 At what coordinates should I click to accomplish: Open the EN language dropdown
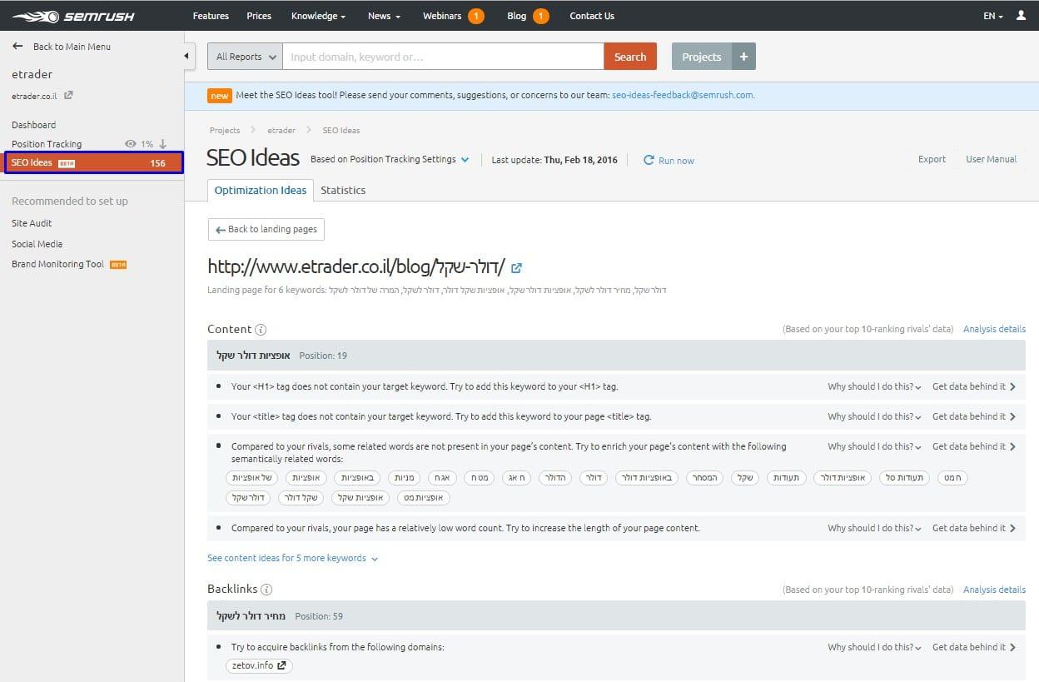(x=993, y=16)
